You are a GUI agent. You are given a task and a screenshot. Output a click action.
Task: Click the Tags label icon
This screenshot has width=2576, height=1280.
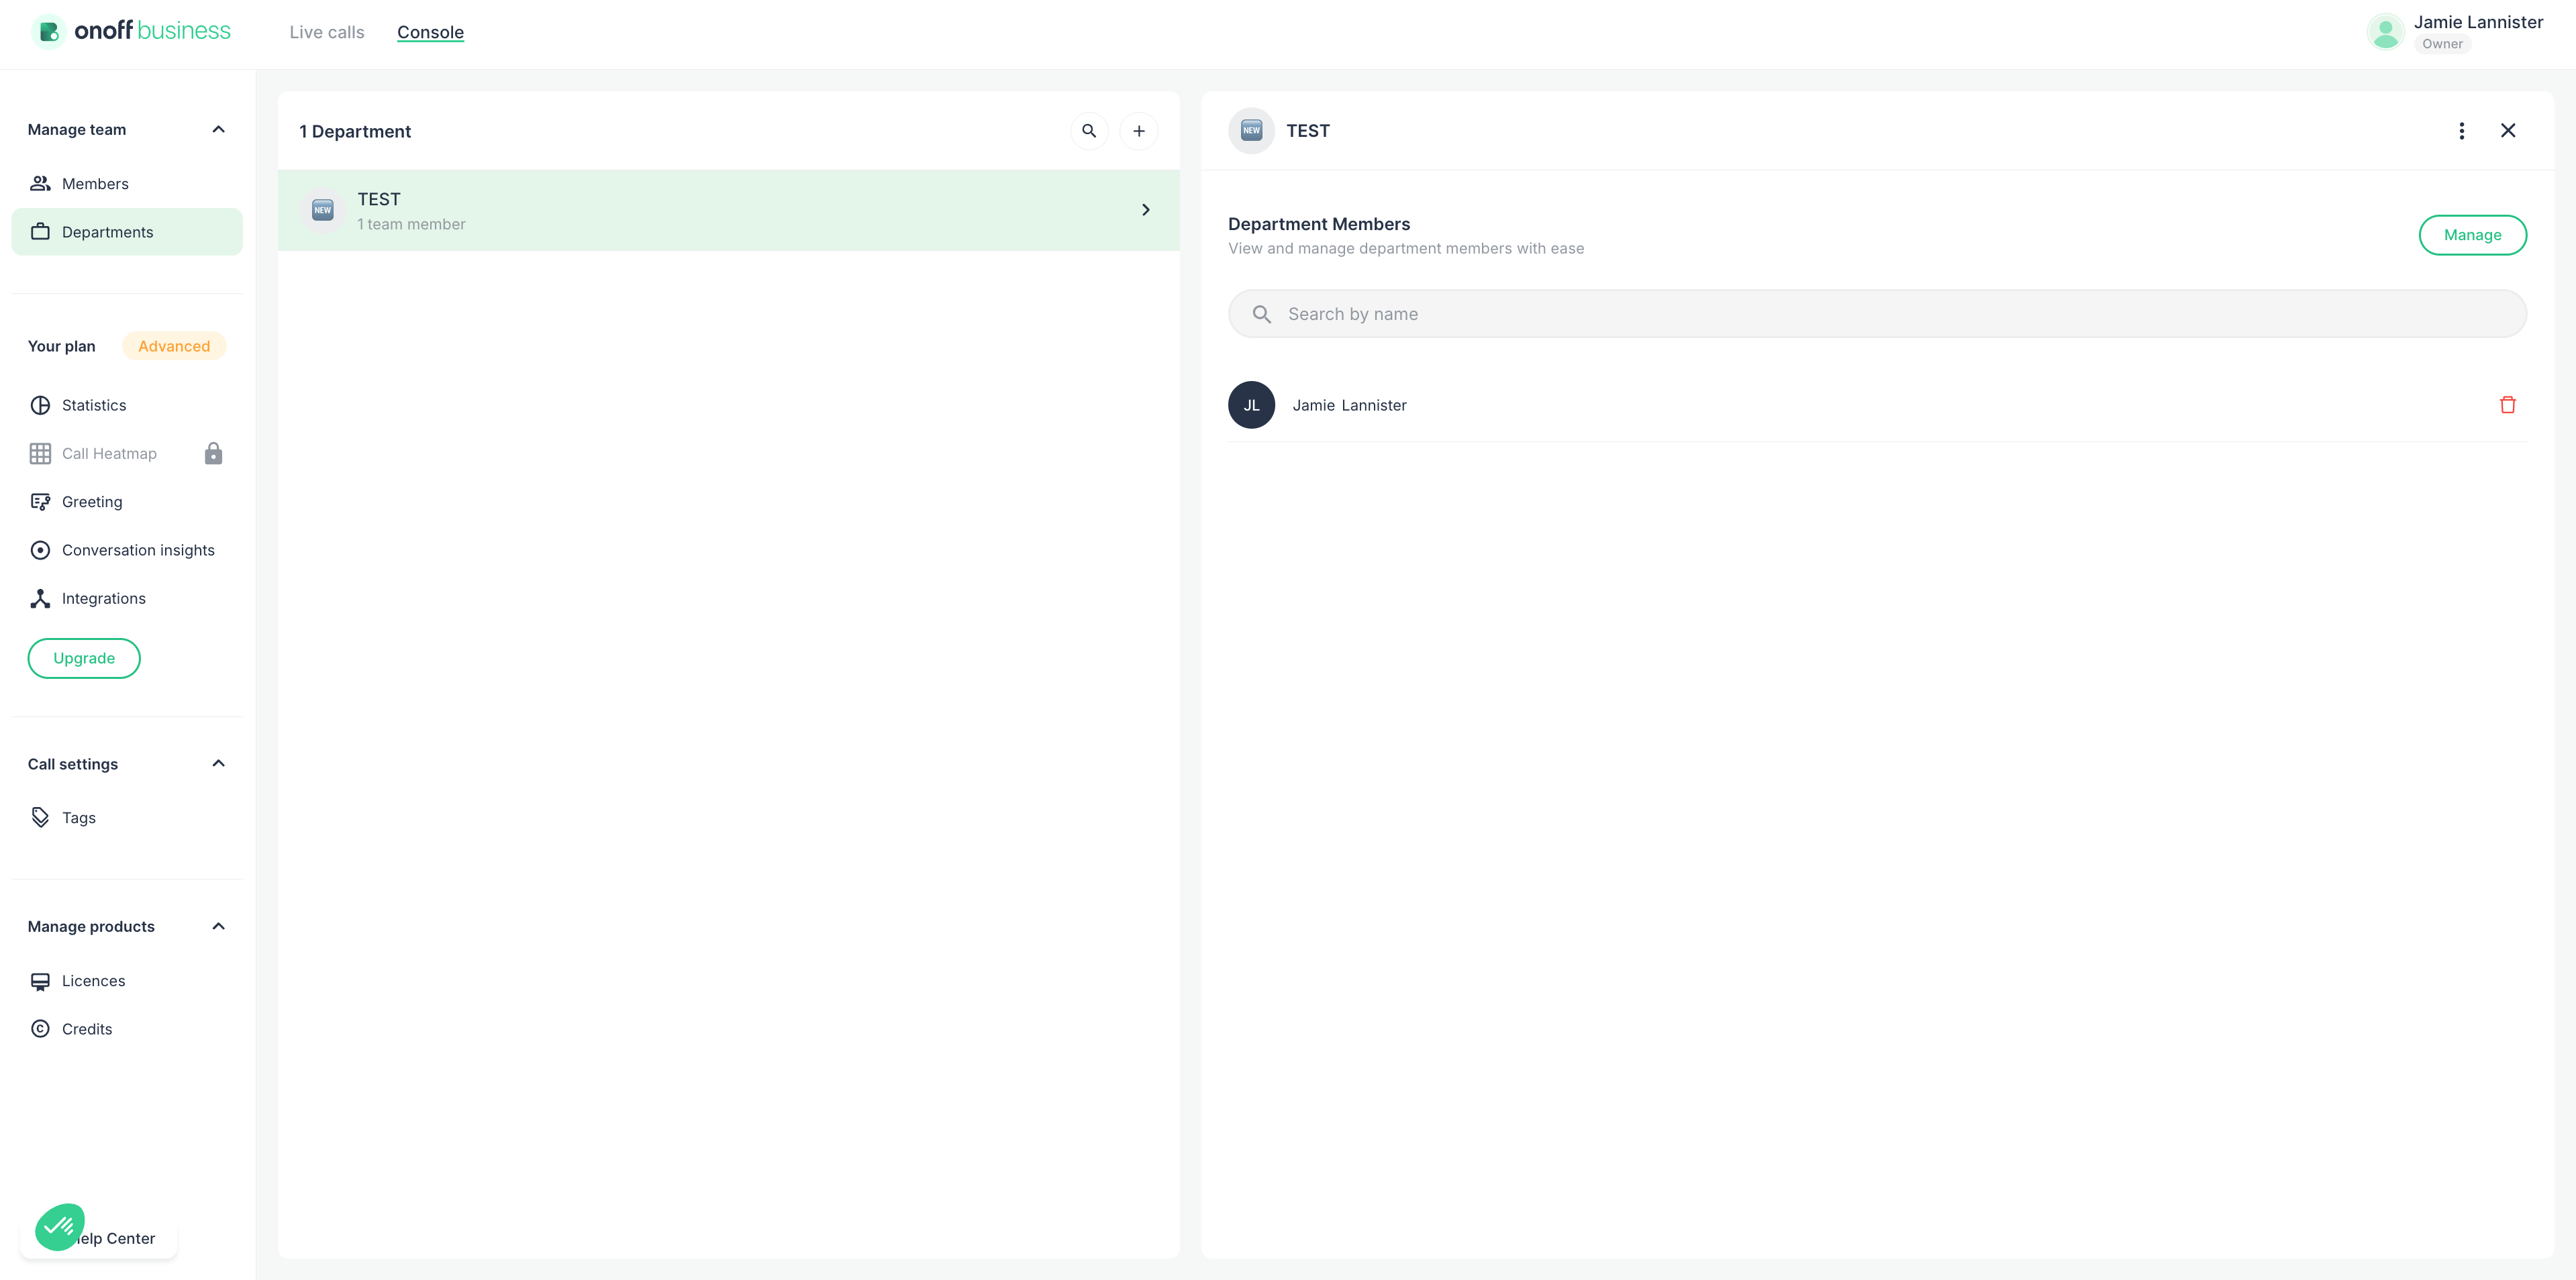(x=40, y=817)
